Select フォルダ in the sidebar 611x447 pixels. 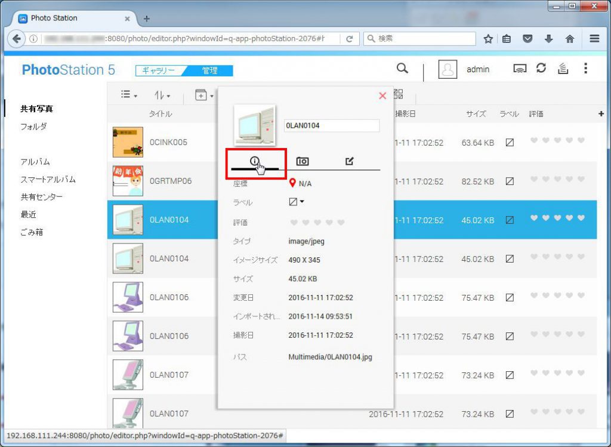[33, 127]
